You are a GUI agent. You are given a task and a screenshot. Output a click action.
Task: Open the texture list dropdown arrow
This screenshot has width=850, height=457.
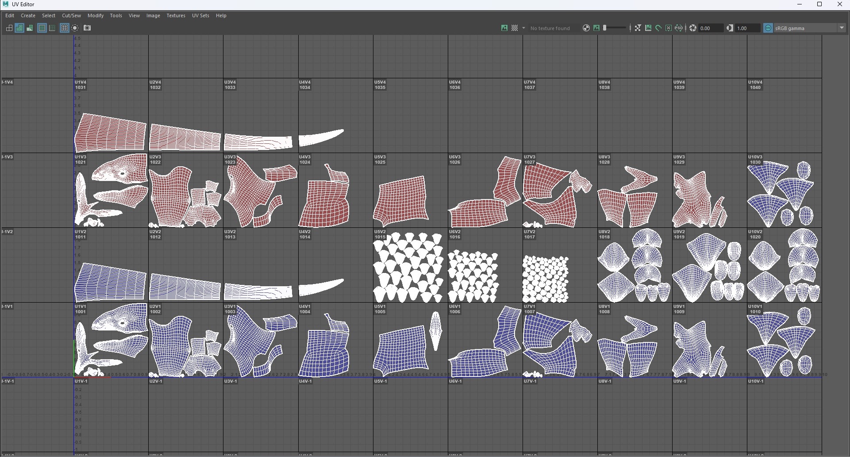coord(524,28)
